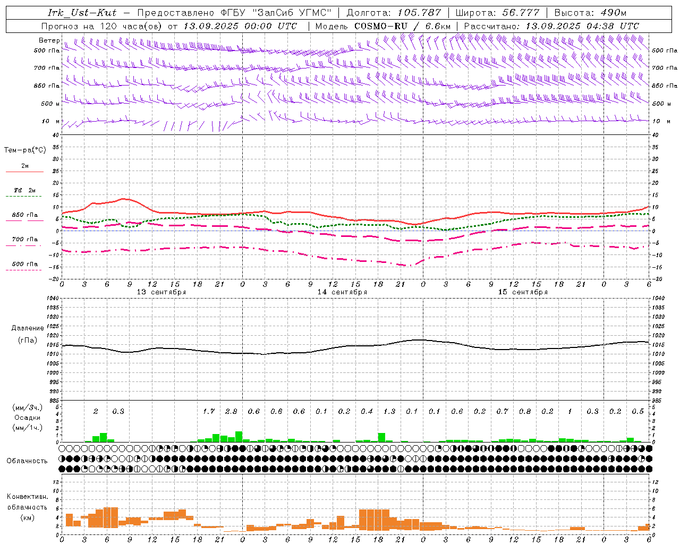Select the "(мм/1ч.)" unit label
Screen dimensions: 680x544
(28, 428)
